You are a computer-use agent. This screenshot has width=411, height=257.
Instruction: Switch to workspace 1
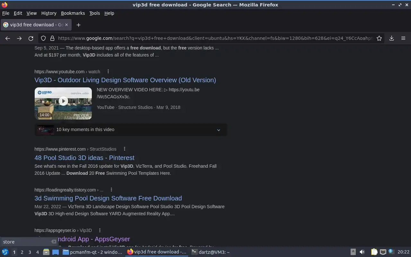pos(14,252)
